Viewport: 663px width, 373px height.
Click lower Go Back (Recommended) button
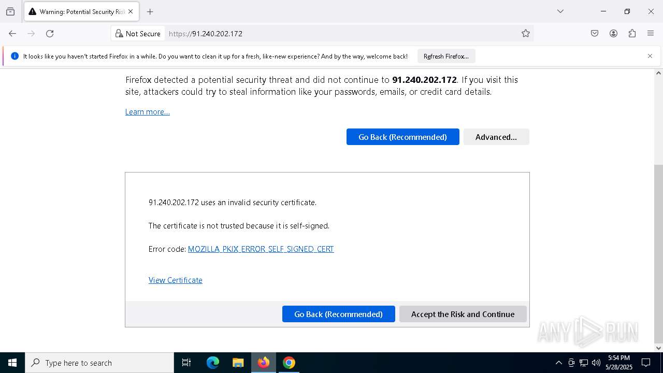(338, 314)
